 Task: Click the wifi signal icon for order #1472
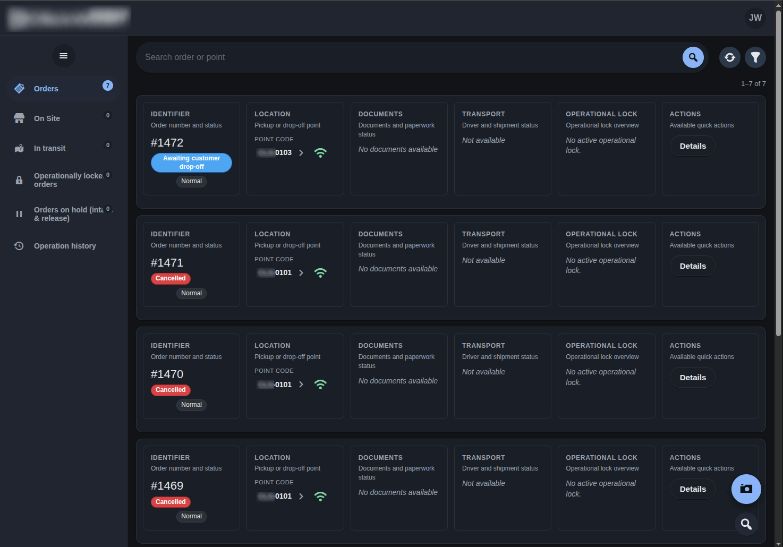320,153
